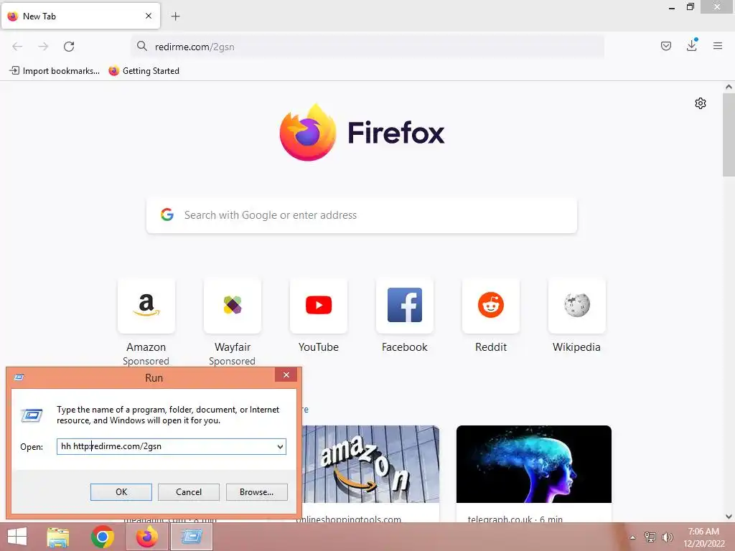The height and width of the screenshot is (551, 735).
Task: Click the Search with Google box
Action: pyautogui.click(x=362, y=215)
